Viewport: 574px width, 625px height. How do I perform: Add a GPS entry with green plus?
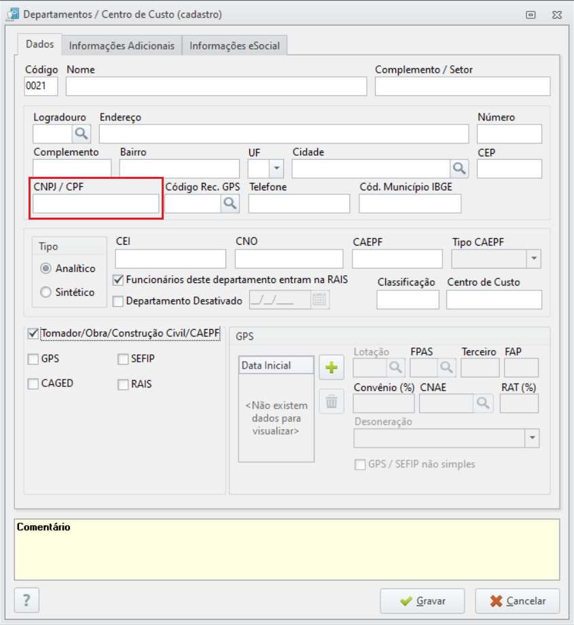tap(331, 367)
